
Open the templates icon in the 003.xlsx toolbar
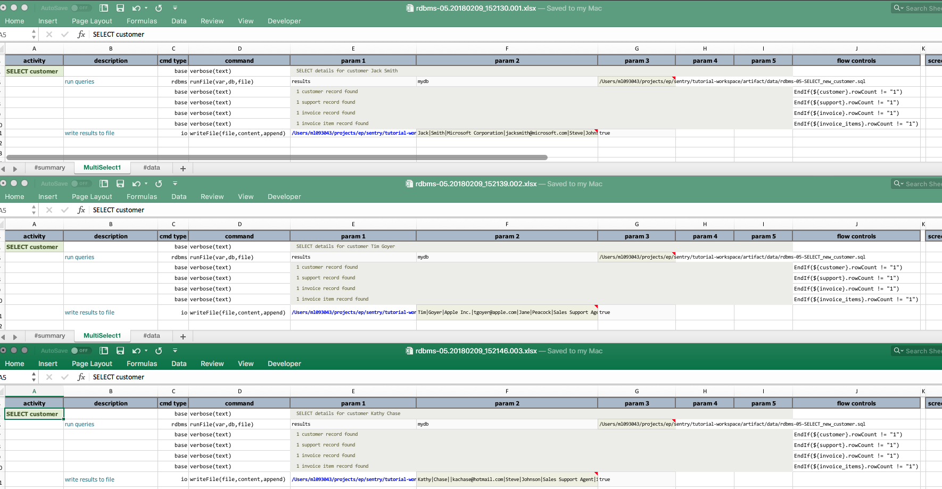pos(104,351)
